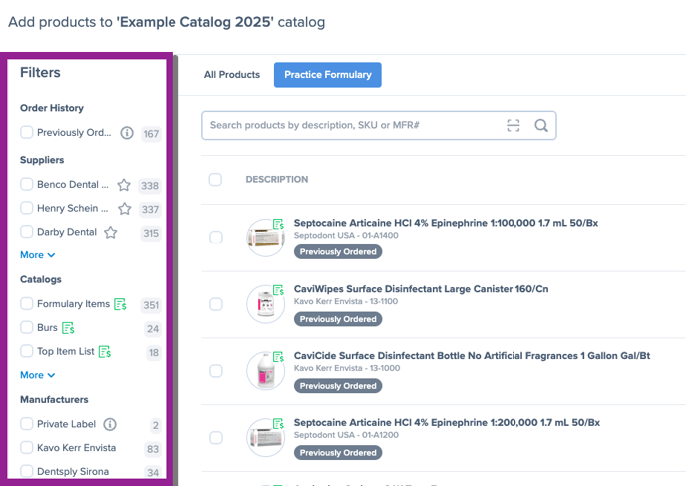Mark Darby Dental as favorite star
This screenshot has width=686, height=486.
click(111, 233)
